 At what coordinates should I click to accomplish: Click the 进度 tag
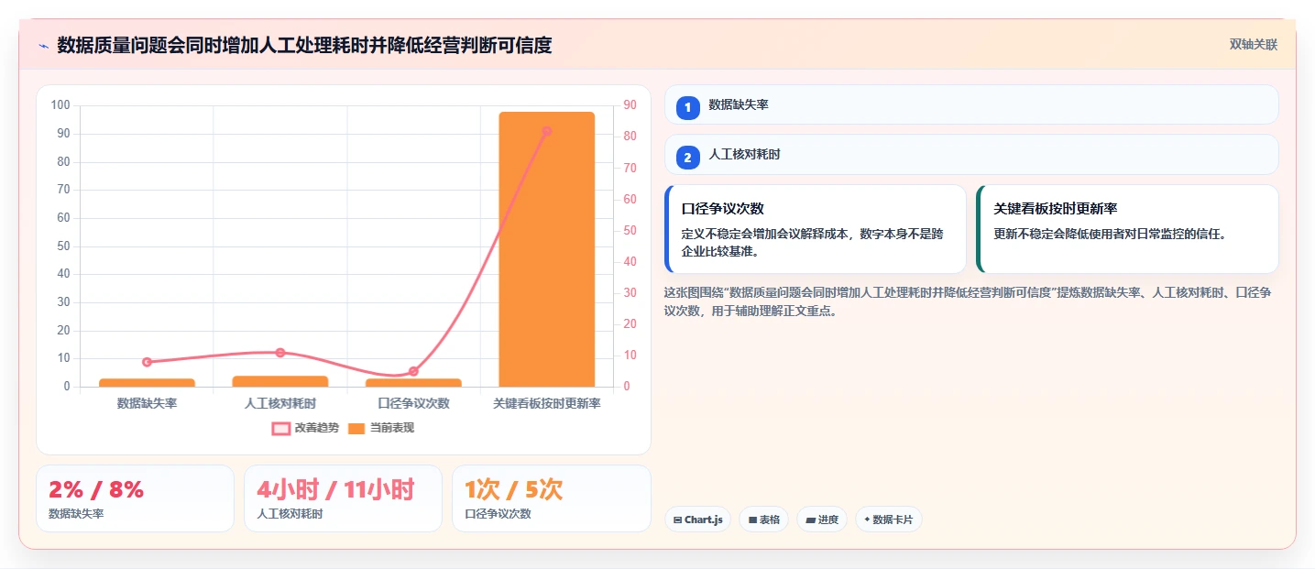[822, 520]
